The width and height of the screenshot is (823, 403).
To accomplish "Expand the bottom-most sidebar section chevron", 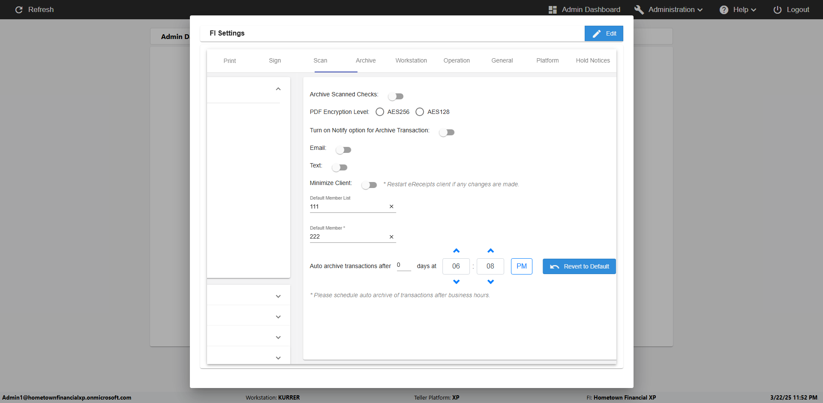I will (278, 358).
